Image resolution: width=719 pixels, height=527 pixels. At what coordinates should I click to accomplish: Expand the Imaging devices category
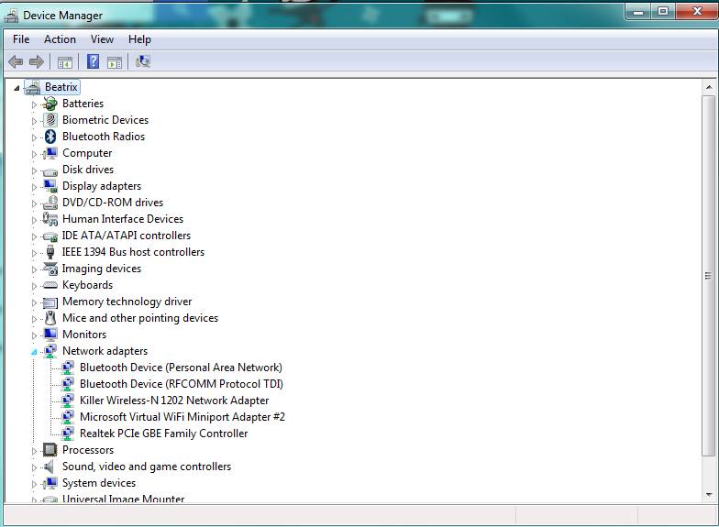coord(34,269)
